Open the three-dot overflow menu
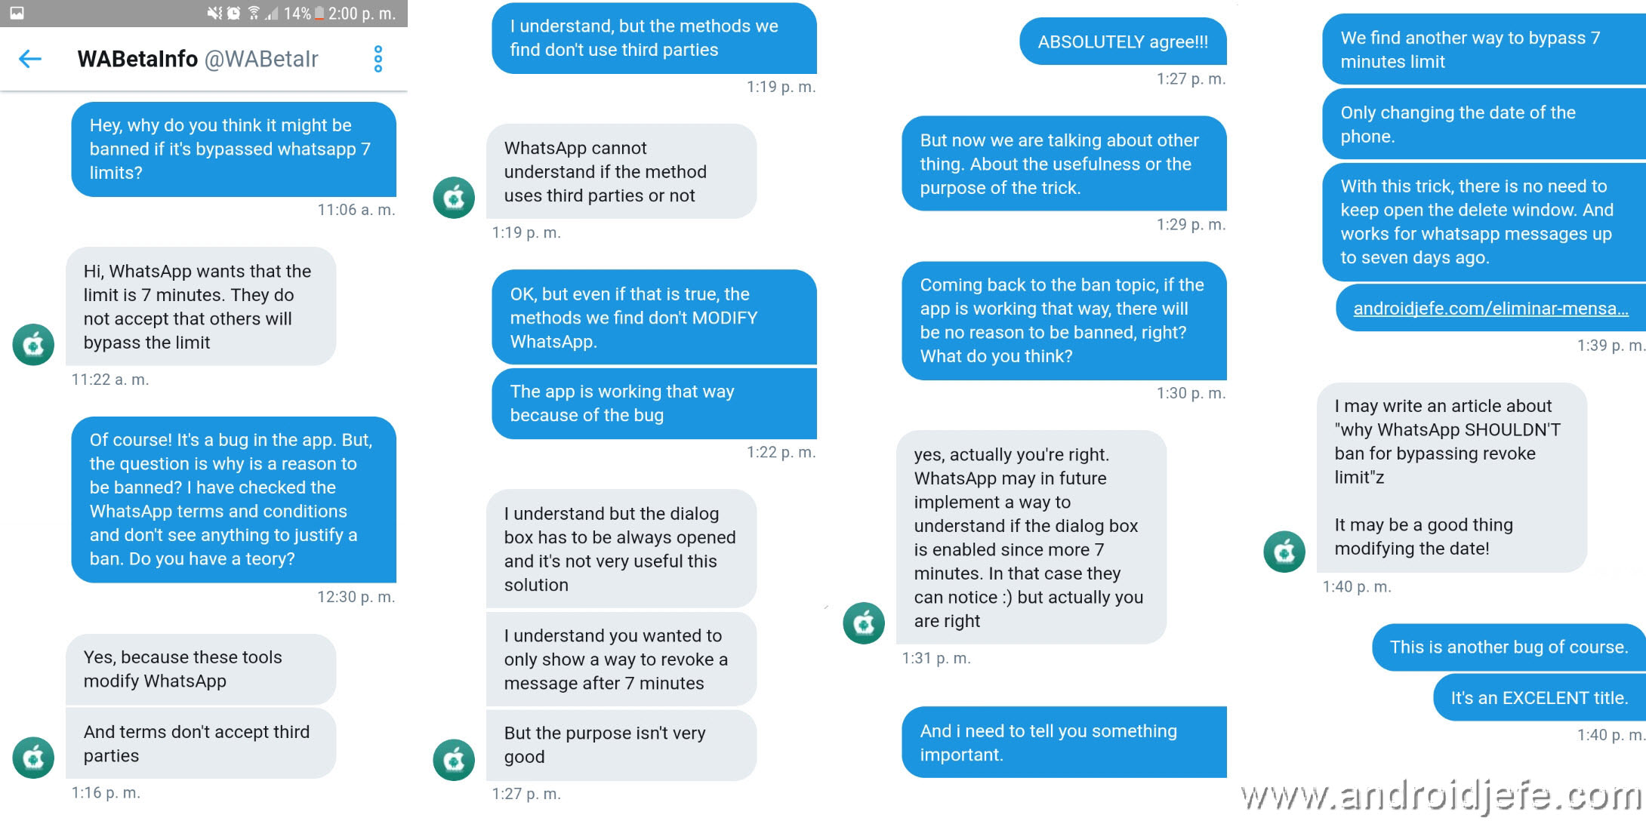 (x=378, y=59)
